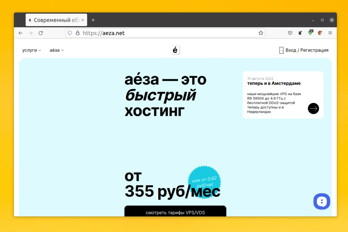
Task: Select the Современный об... browser tab
Action: coord(54,20)
